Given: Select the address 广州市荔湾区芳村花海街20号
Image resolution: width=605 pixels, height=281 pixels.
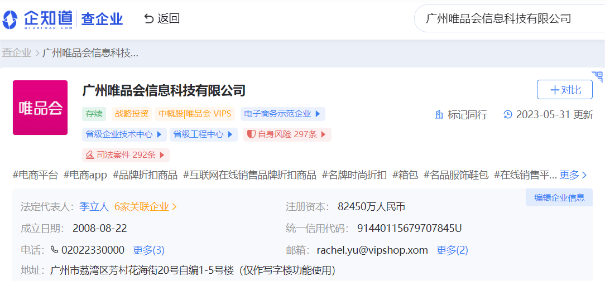Looking at the screenshot, I should click(193, 270).
